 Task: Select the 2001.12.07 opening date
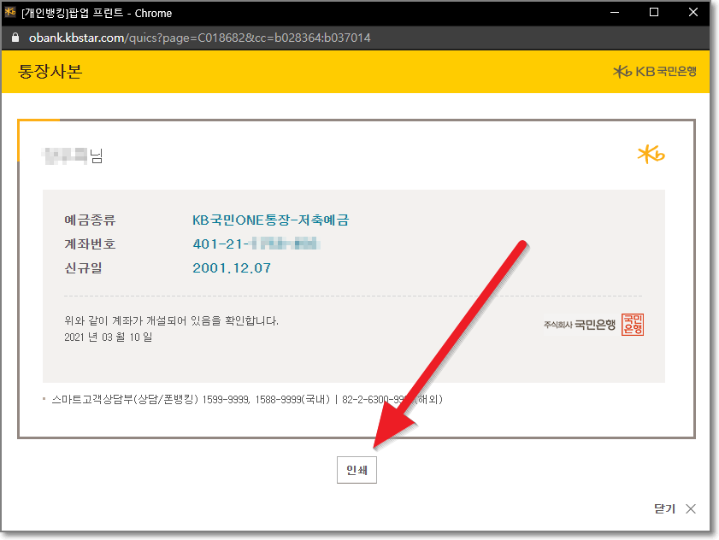pos(232,267)
